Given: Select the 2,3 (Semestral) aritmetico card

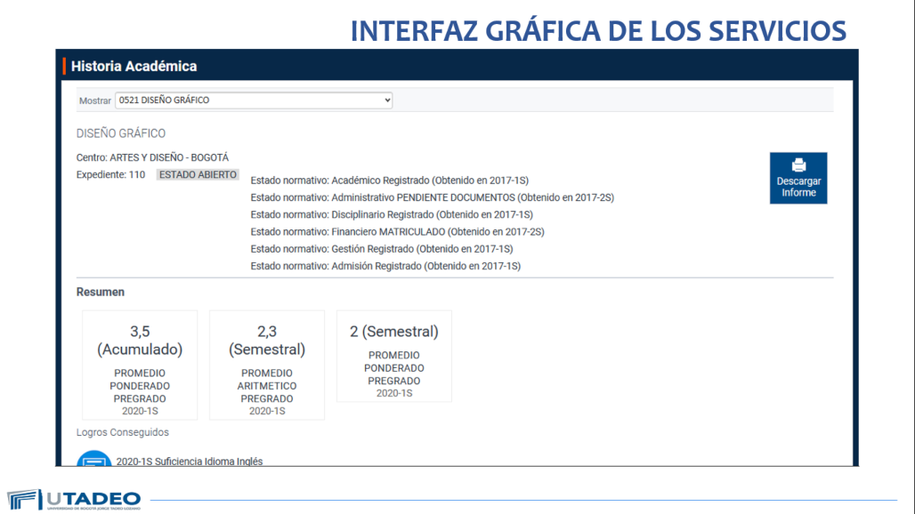Looking at the screenshot, I should coord(267,365).
